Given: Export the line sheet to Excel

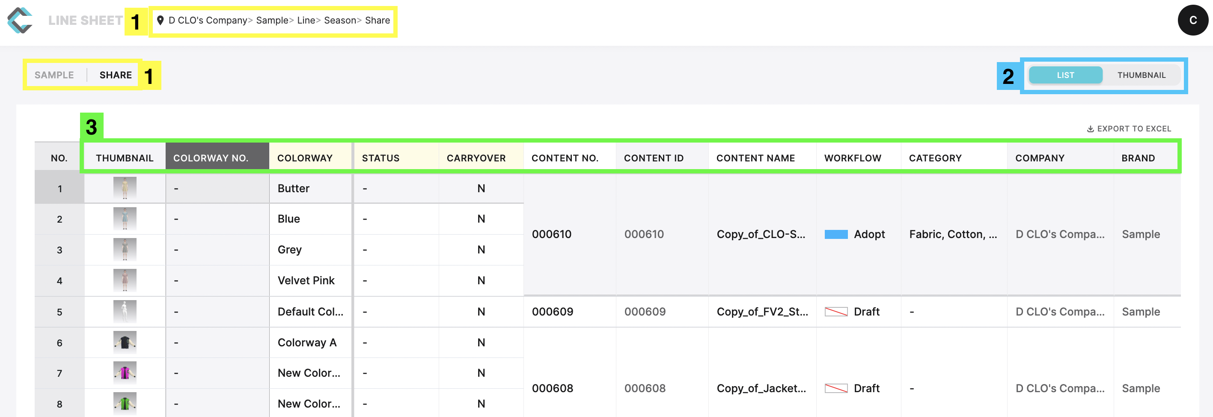Looking at the screenshot, I should [x=1129, y=128].
